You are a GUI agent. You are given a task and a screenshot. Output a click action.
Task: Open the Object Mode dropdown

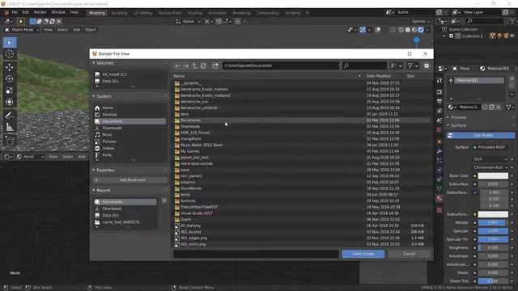(22, 30)
